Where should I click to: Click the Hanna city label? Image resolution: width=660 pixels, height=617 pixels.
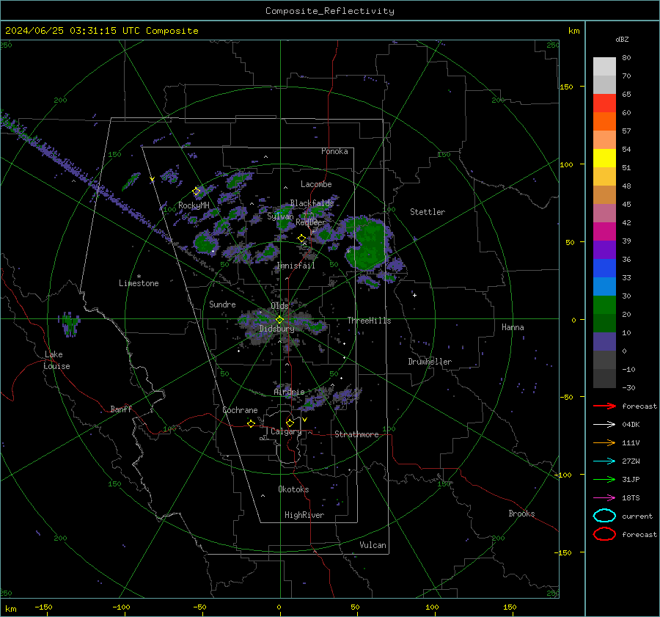click(x=513, y=327)
